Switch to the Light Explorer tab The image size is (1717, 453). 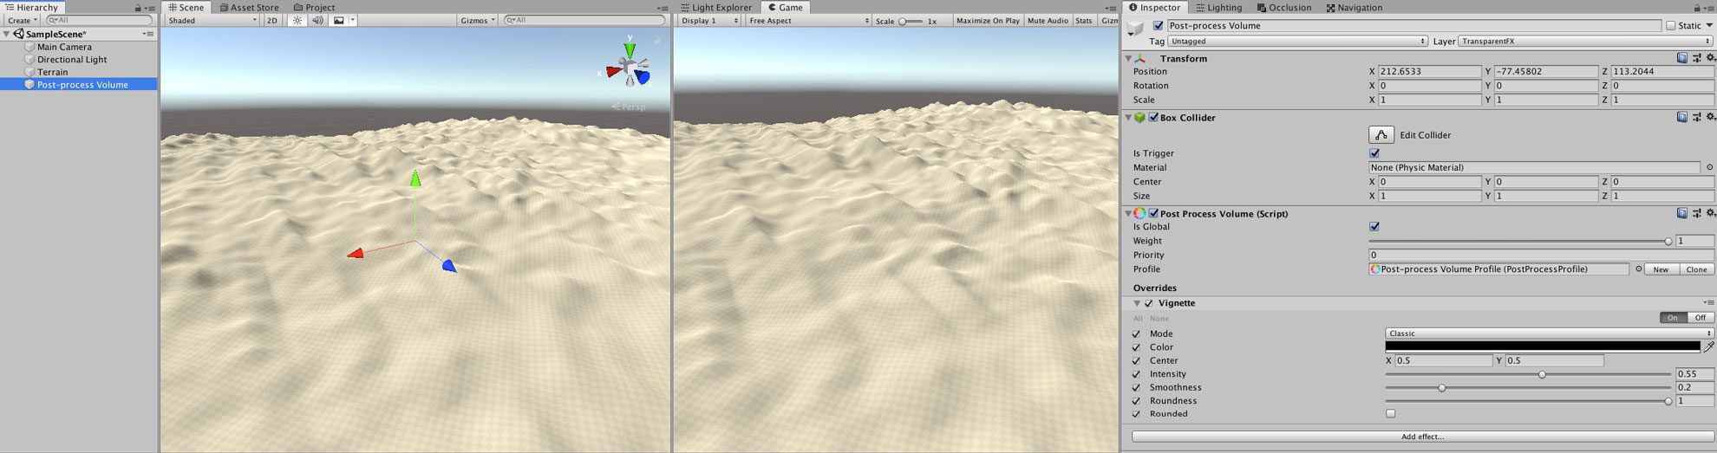pos(715,7)
